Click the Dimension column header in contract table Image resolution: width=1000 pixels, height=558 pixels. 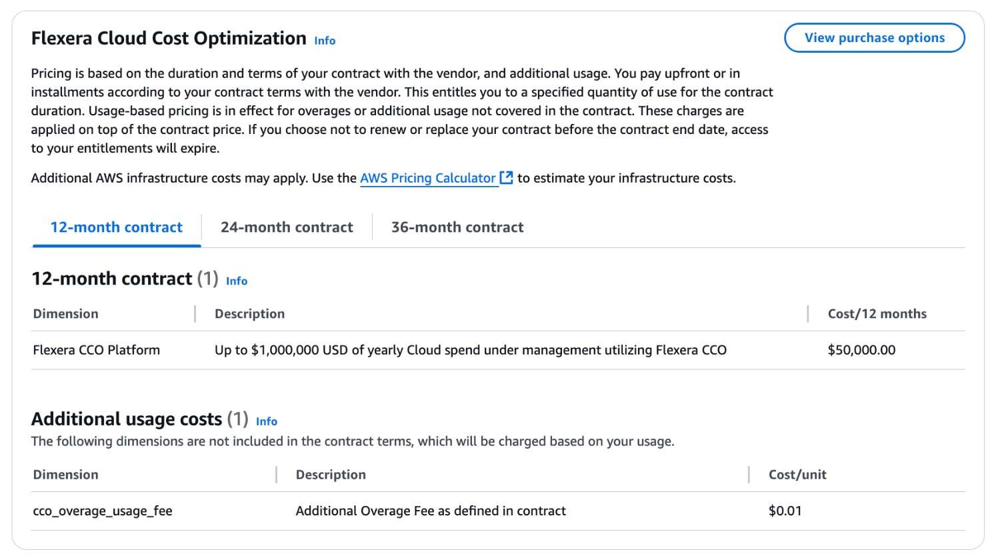pos(65,313)
